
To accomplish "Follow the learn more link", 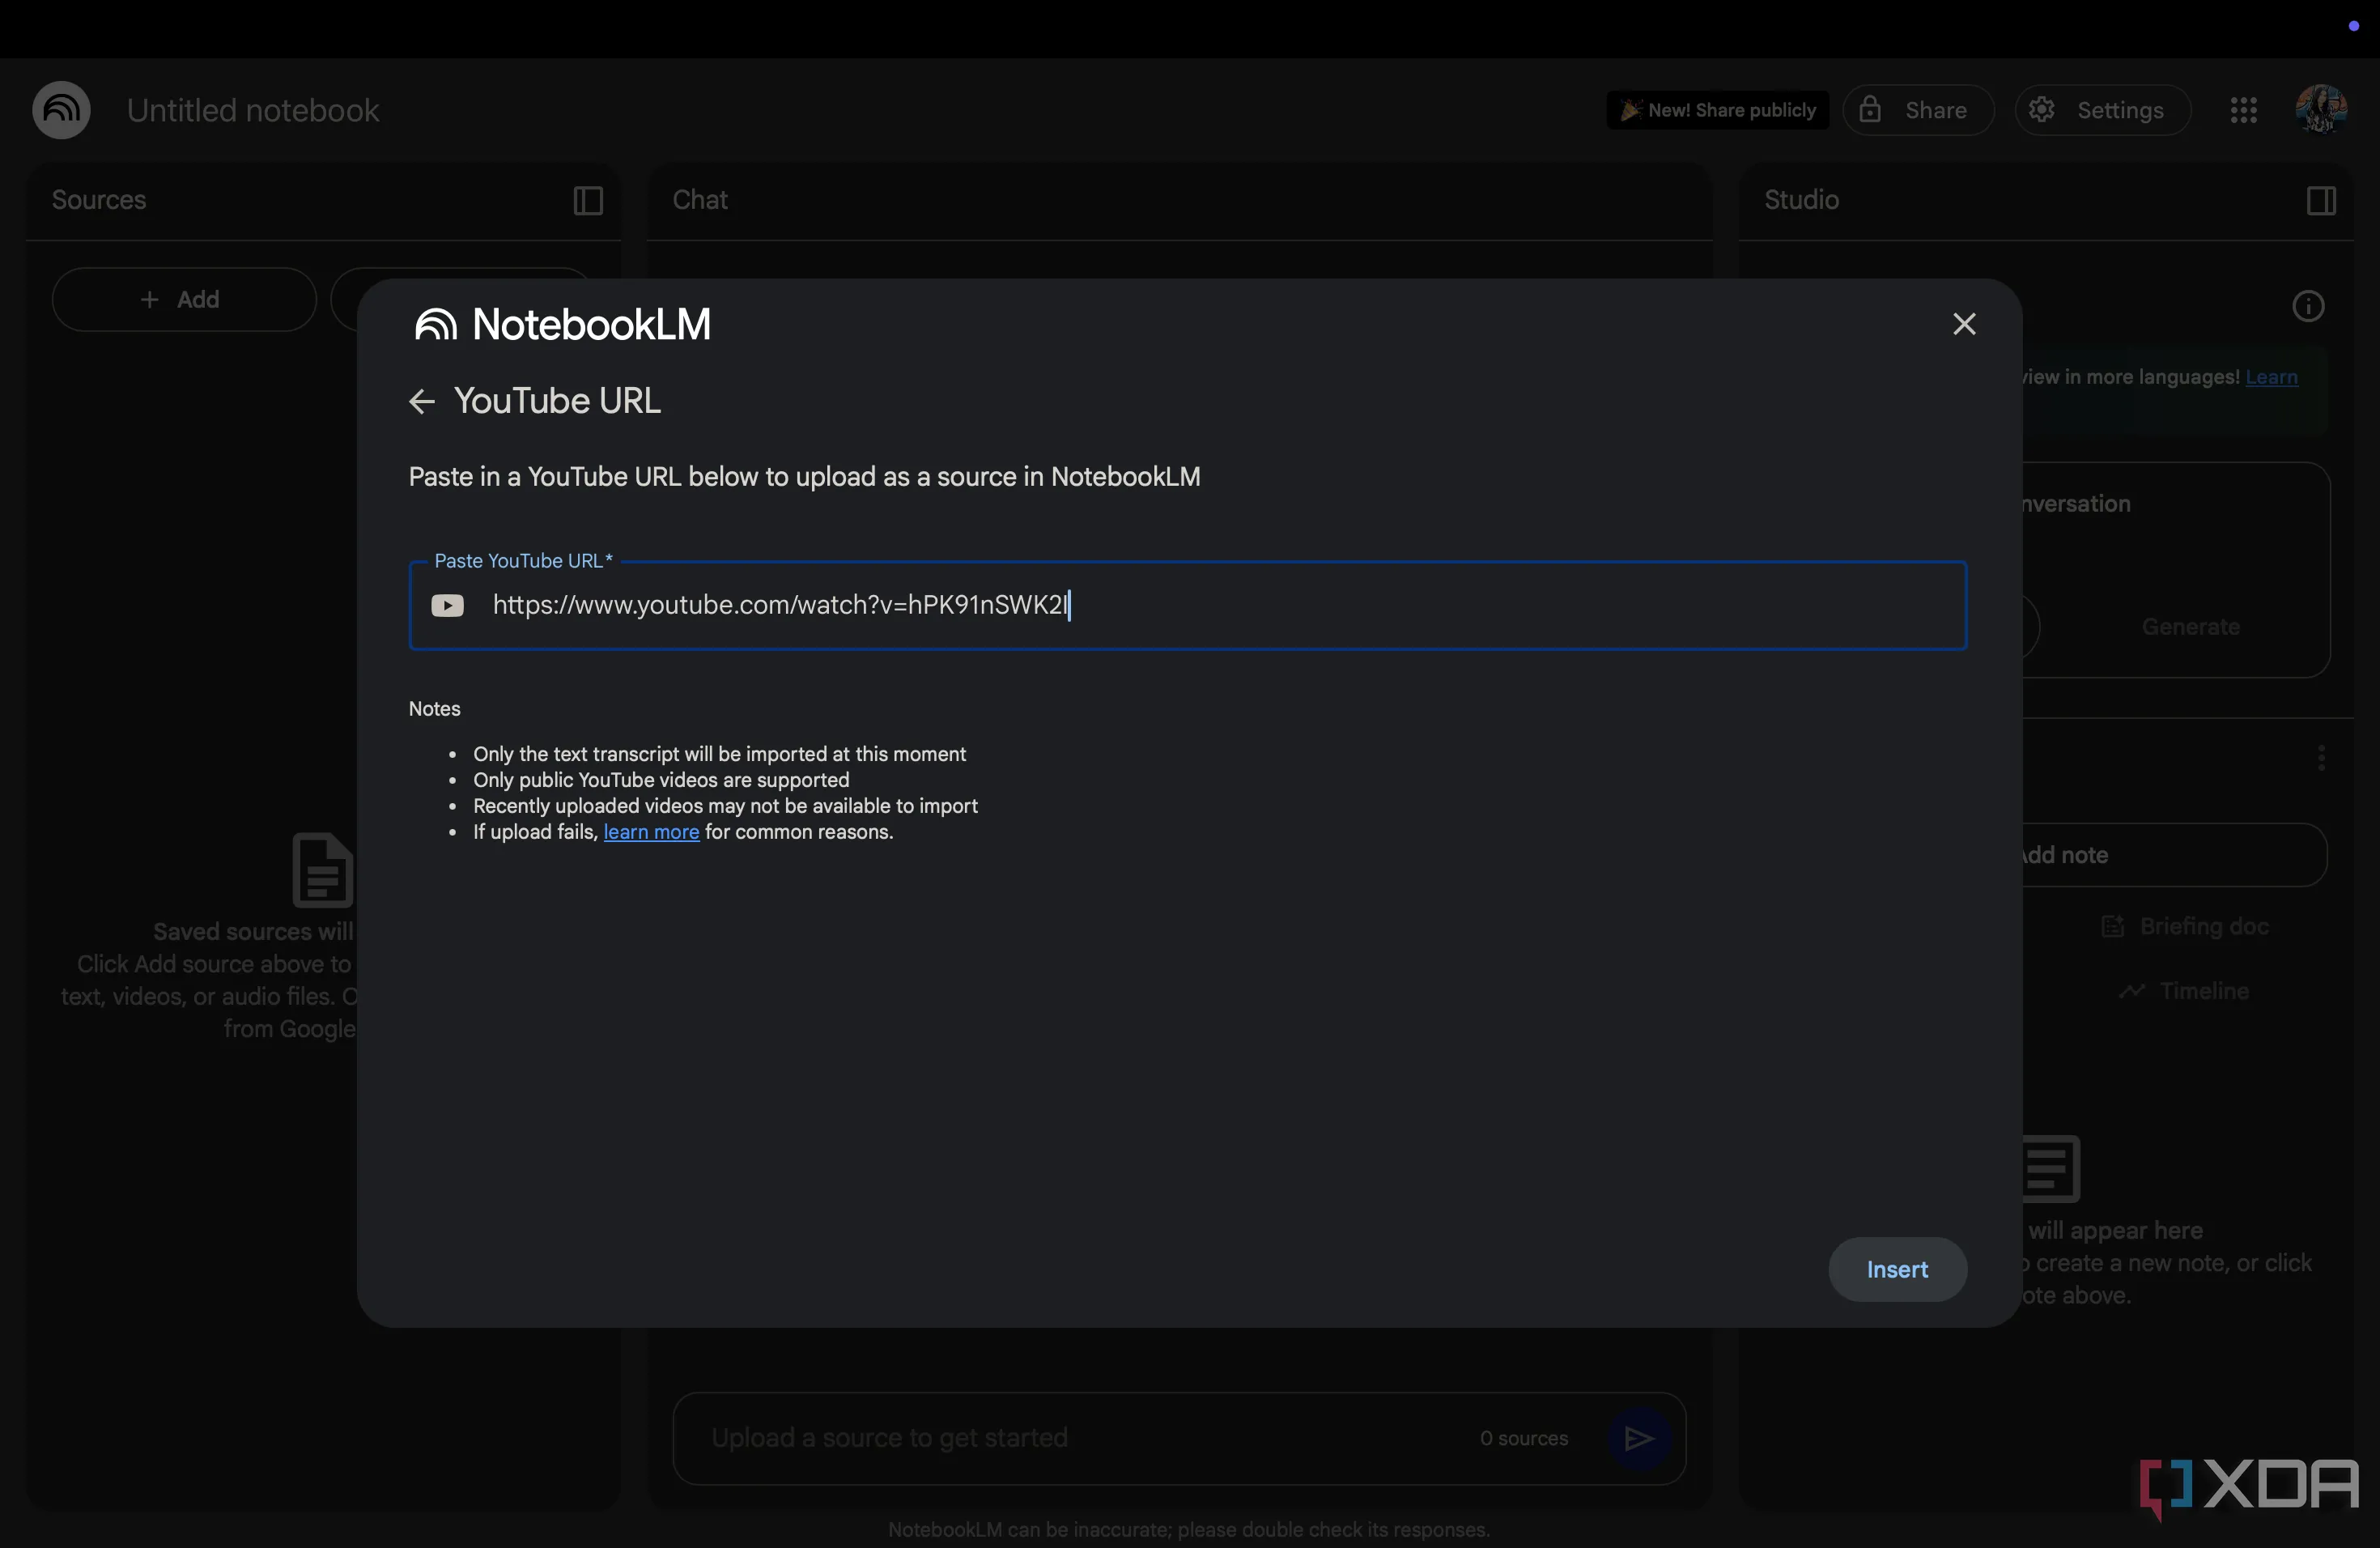I will (651, 832).
